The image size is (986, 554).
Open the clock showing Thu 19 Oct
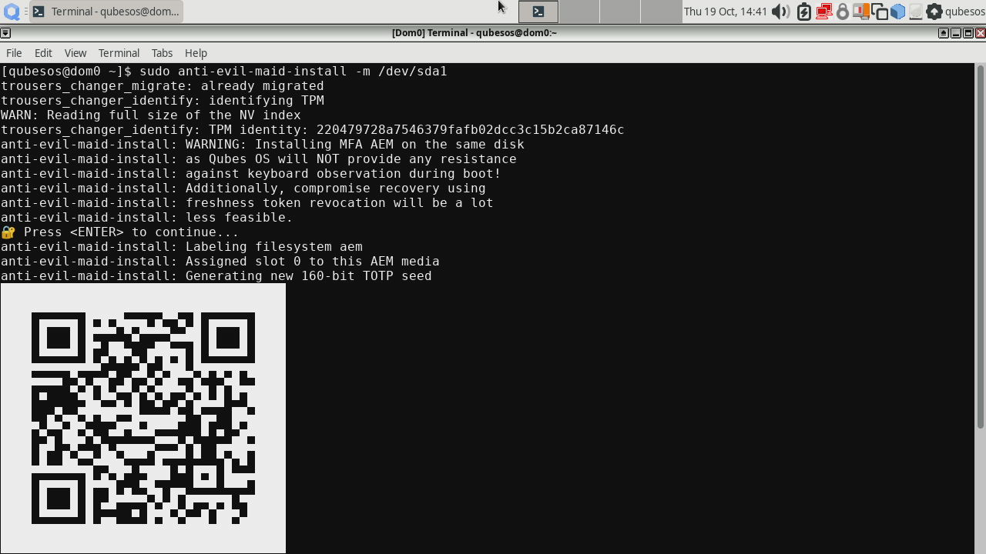point(726,12)
